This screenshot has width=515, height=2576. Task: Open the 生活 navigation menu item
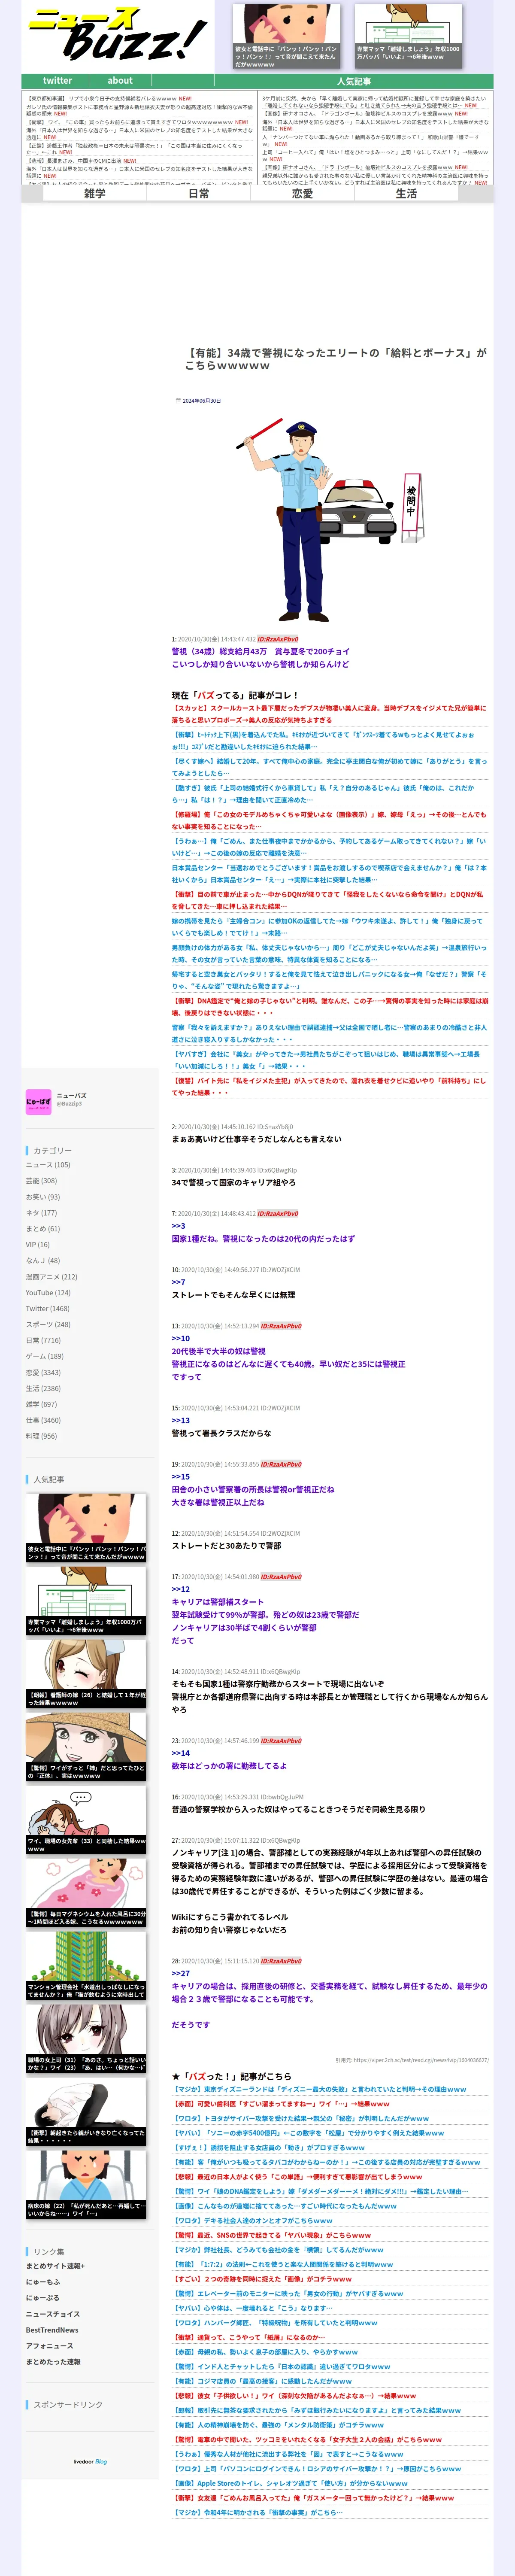pyautogui.click(x=407, y=194)
